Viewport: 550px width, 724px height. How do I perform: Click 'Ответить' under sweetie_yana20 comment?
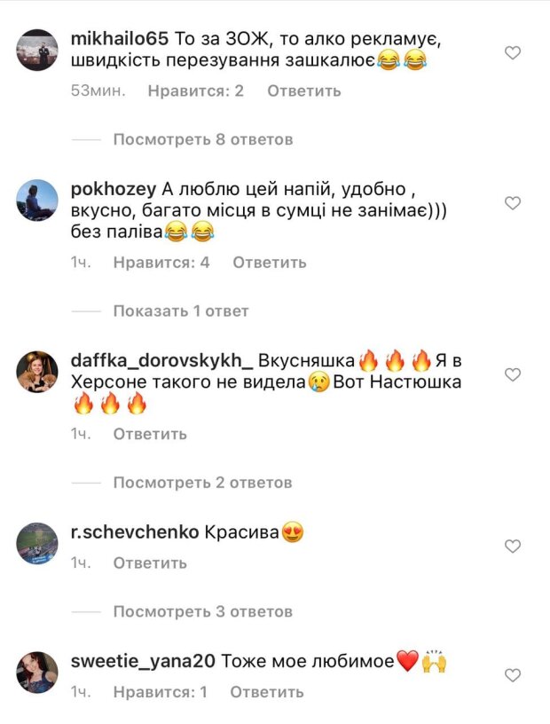267,692
